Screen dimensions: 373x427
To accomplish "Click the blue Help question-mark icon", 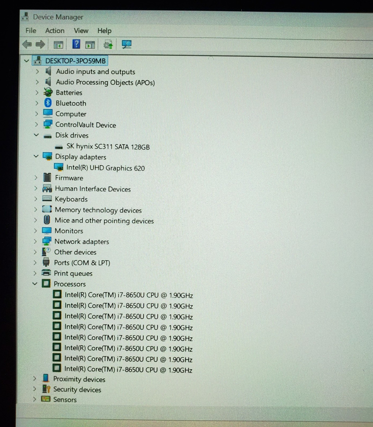I will click(76, 44).
